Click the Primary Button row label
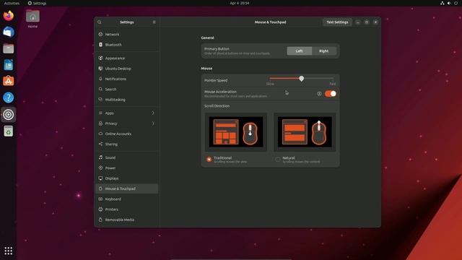 click(x=217, y=49)
